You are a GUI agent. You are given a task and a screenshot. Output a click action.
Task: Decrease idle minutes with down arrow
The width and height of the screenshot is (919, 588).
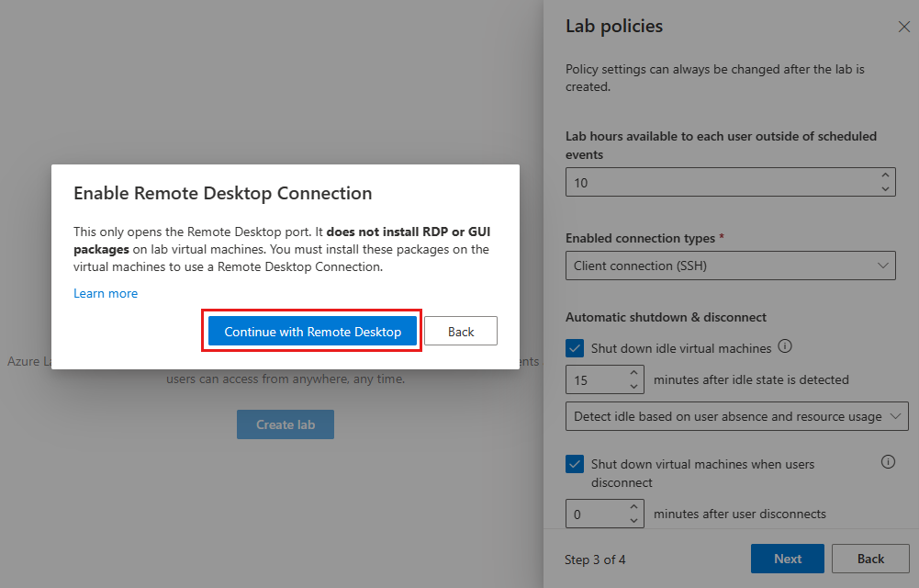(633, 386)
